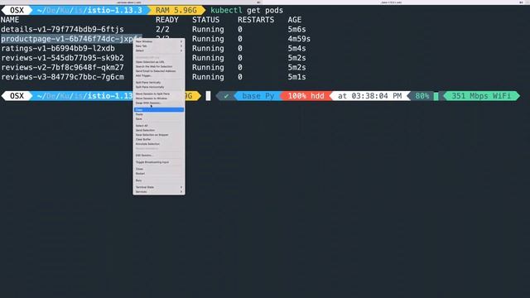Choose Send Email to Selected Address

tap(159, 71)
